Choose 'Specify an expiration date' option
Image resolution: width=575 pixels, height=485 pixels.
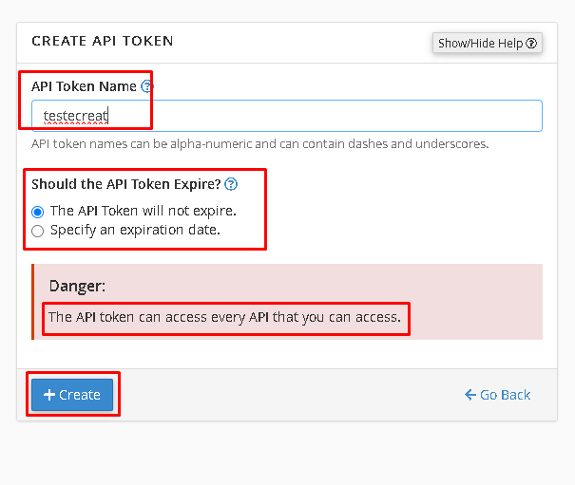point(37,232)
